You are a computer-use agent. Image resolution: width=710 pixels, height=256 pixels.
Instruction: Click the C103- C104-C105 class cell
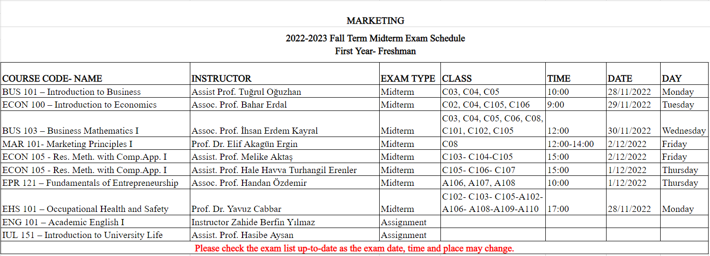[493, 156]
